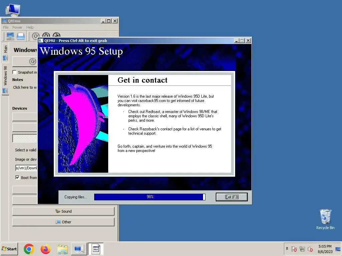Screen dimensions: 342x256
Task: Switch to the QEMU window taskbar button
Action: click(x=96, y=249)
